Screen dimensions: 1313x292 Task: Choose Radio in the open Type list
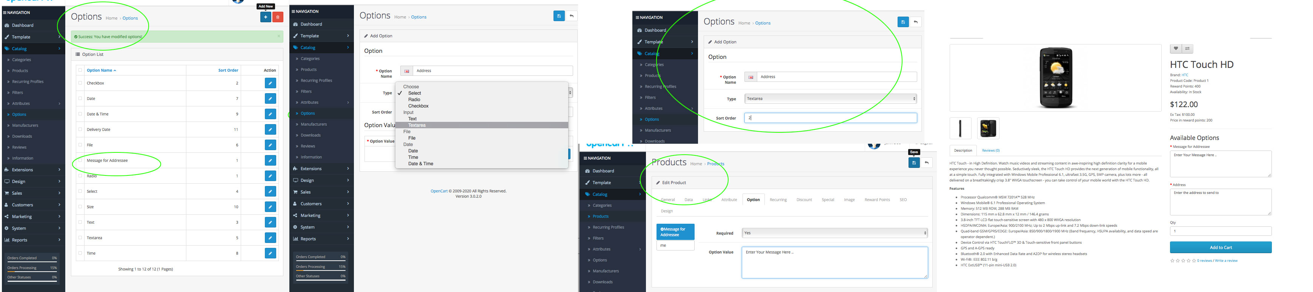click(482, 100)
